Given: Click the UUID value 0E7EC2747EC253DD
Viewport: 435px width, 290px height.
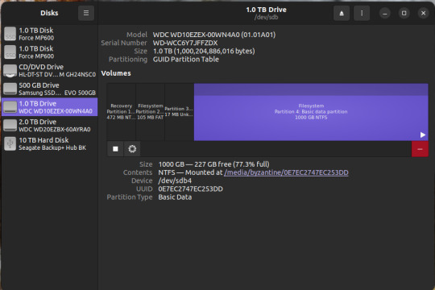Looking at the screenshot, I should click(x=190, y=189).
